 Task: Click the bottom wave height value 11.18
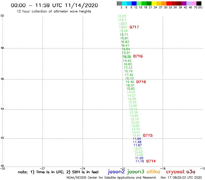[140, 161]
